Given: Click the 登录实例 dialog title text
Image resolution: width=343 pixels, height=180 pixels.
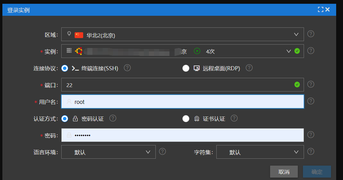Looking at the screenshot, I should pos(18,10).
